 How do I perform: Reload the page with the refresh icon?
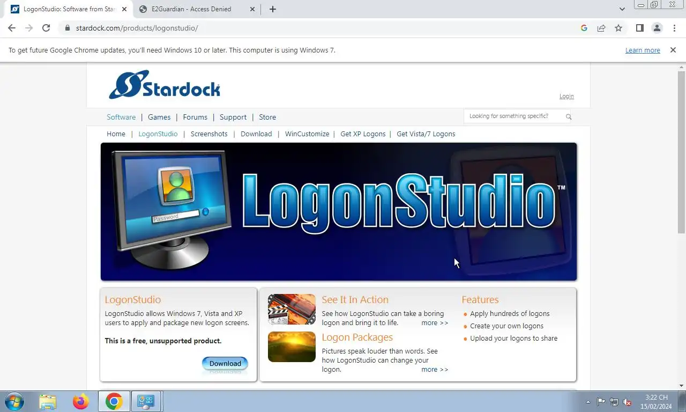tap(46, 28)
